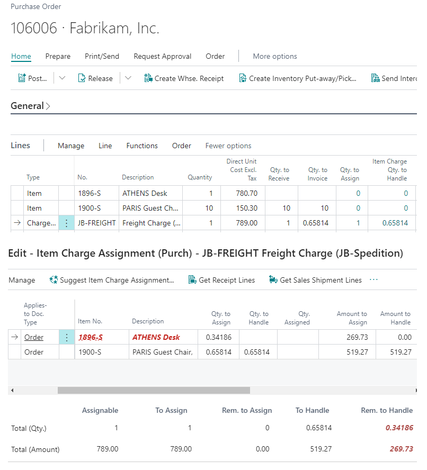
Task: Click the horizontal scrollbar thumb
Action: [x=154, y=390]
